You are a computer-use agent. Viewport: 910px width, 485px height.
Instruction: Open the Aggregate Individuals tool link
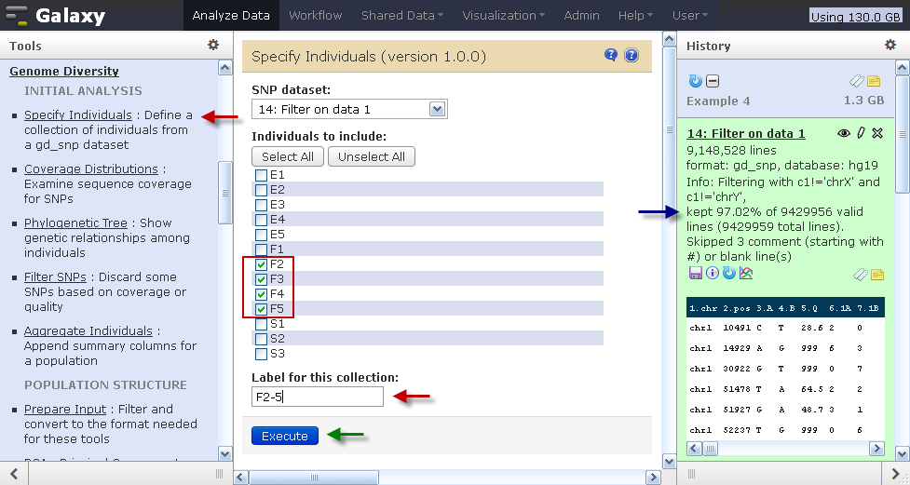(x=88, y=330)
